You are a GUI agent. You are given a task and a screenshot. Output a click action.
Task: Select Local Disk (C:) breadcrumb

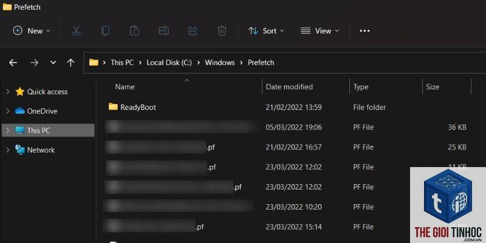(x=169, y=63)
